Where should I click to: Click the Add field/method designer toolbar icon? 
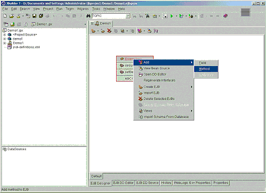tap(140, 31)
